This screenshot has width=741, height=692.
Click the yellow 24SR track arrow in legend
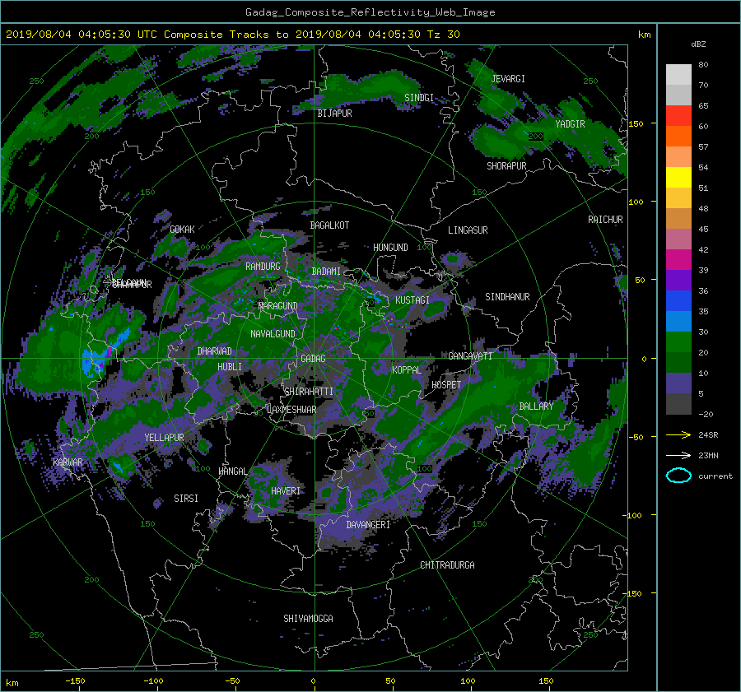coord(678,434)
